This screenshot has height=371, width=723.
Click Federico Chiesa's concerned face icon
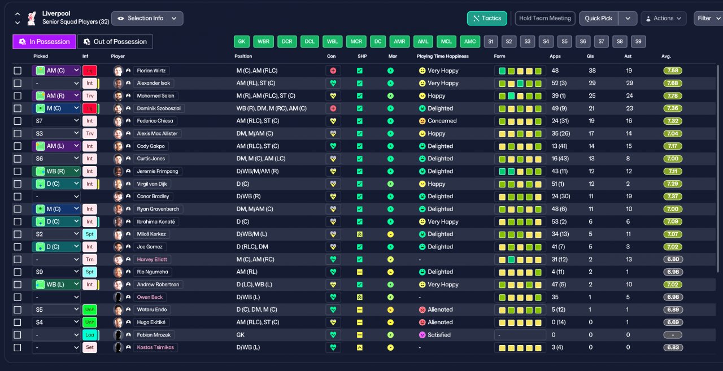(x=422, y=121)
